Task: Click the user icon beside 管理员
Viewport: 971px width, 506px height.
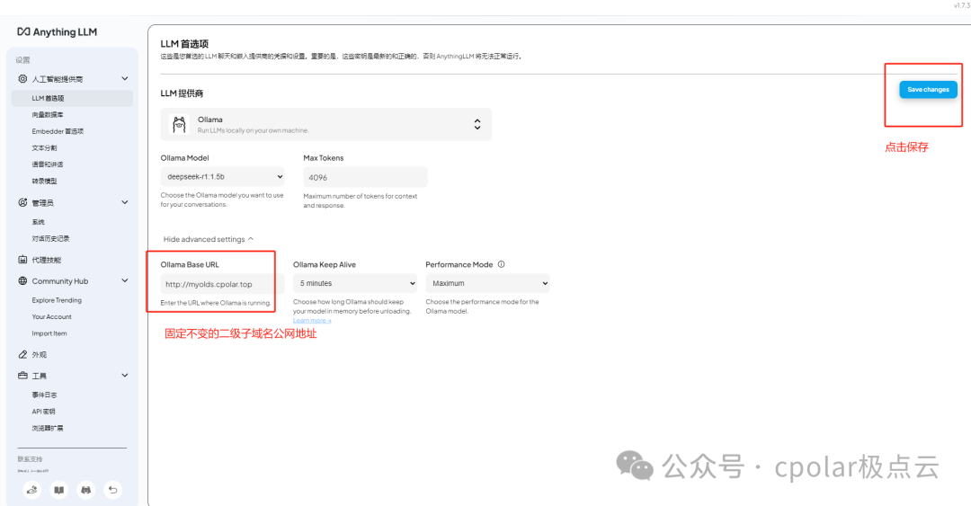Action: coord(22,202)
